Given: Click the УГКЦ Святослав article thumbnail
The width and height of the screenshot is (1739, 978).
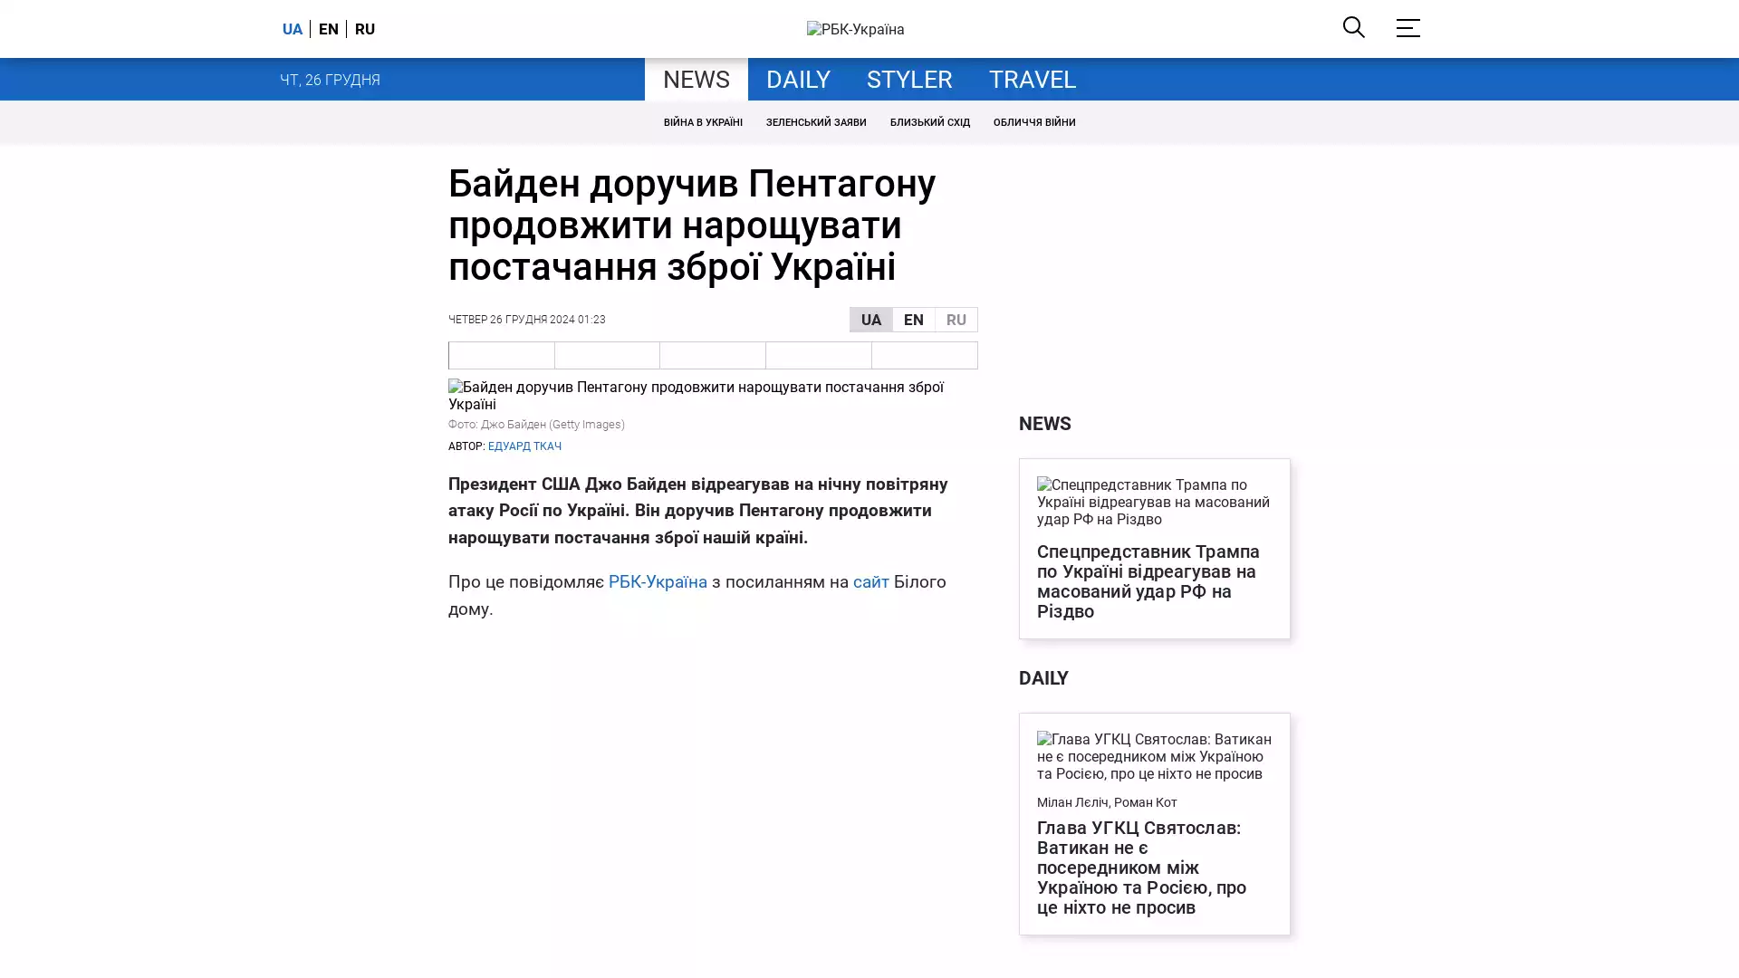Looking at the screenshot, I should tap(1154, 756).
